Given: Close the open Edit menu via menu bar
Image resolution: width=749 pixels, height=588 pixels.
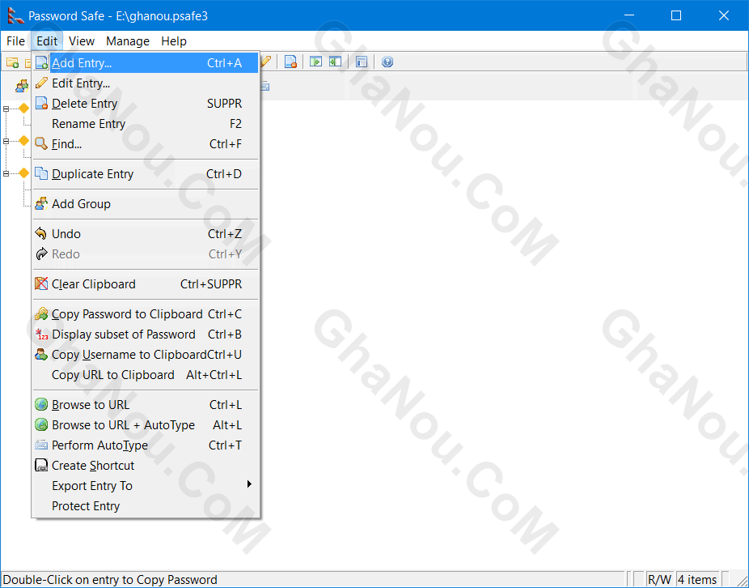Looking at the screenshot, I should [47, 41].
